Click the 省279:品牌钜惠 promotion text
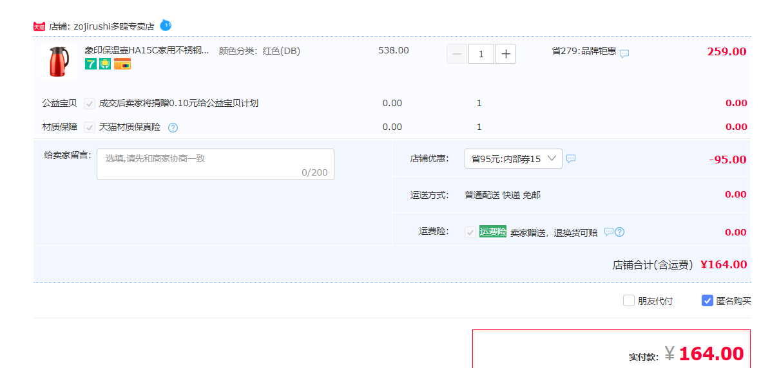 [584, 51]
